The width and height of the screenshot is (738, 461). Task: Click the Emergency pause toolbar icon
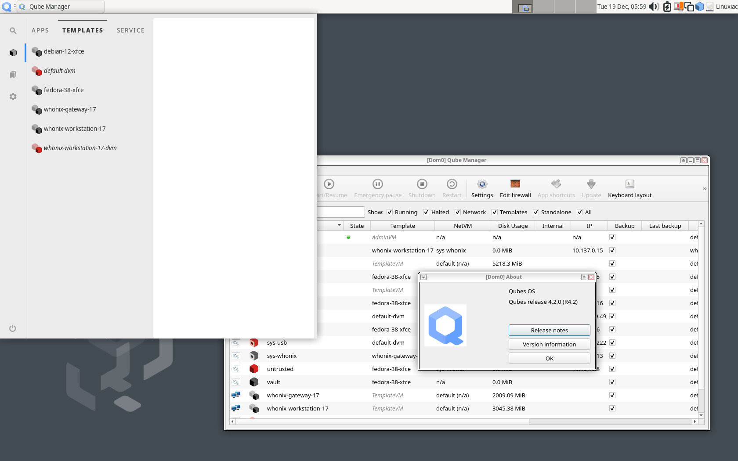pos(378,184)
